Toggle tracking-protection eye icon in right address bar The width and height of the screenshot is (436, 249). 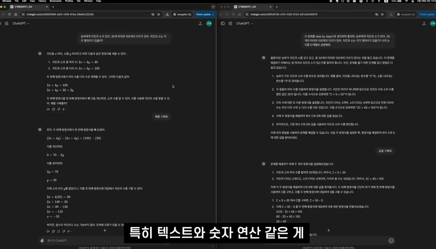377,14
